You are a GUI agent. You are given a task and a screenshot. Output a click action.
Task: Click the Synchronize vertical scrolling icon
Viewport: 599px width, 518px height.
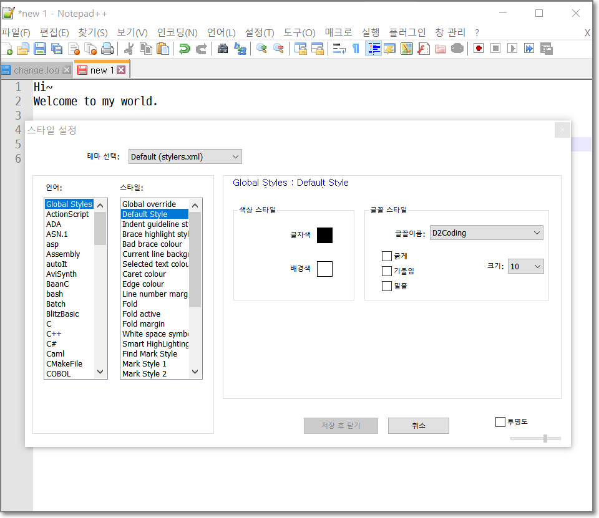tap(301, 49)
